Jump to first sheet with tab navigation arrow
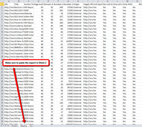This screenshot has height=127, width=142. pyautogui.click(x=2, y=126)
